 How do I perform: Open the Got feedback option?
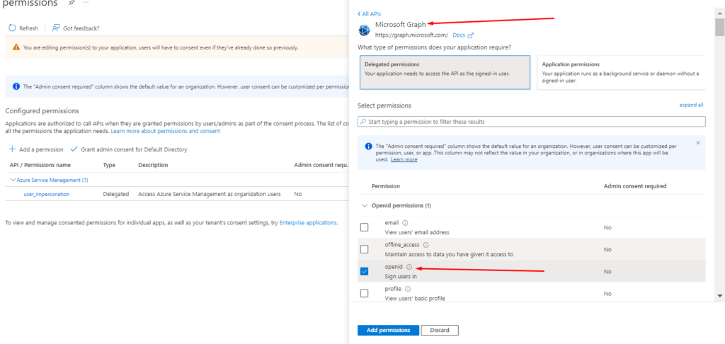76,28
